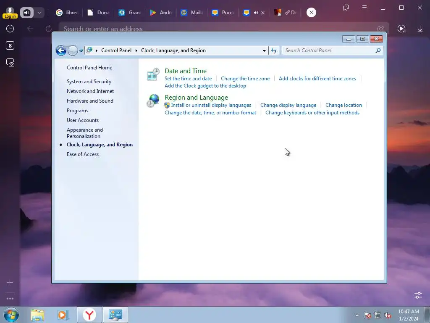Click the browser speaker sound button
Image resolution: width=430 pixels, height=323 pixels.
[26, 13]
